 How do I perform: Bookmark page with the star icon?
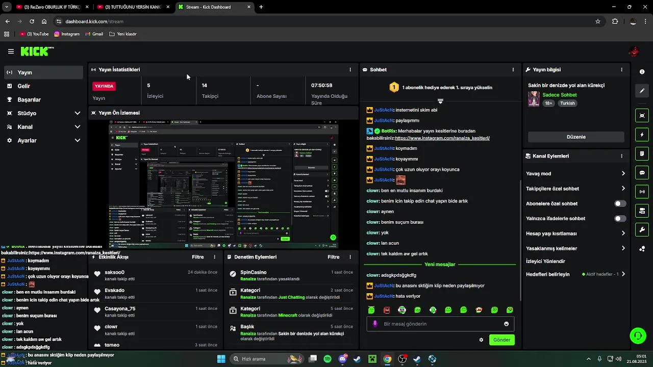click(x=598, y=21)
